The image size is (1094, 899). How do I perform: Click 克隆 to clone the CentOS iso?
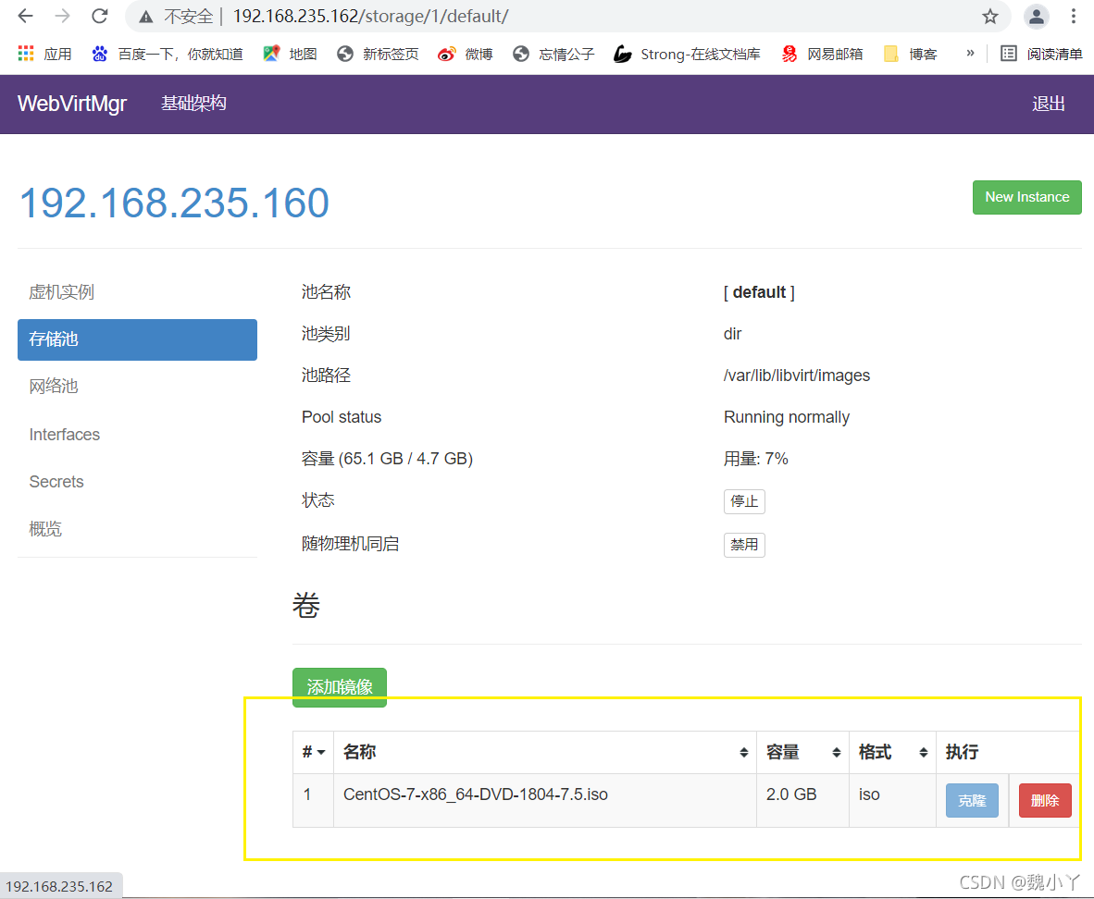pos(972,801)
